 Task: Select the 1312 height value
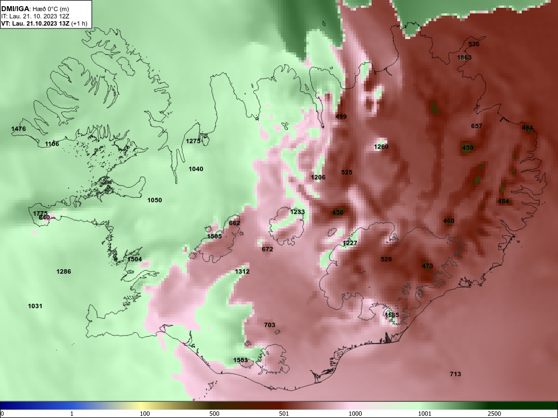[242, 271]
